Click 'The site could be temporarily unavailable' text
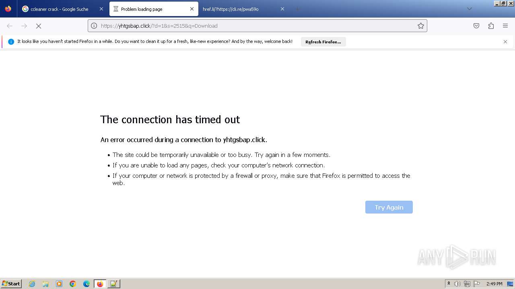 pyautogui.click(x=221, y=155)
